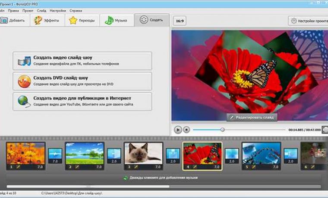
Task: Click the globe icon for Internet video
Action: 24,102
